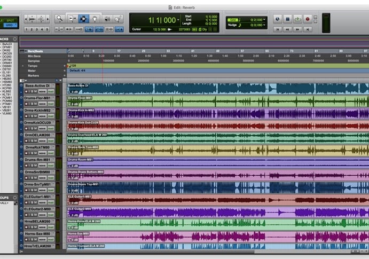Screen dimensions: 369x259
Task: Click the transport Play button
Action: coord(297,19)
